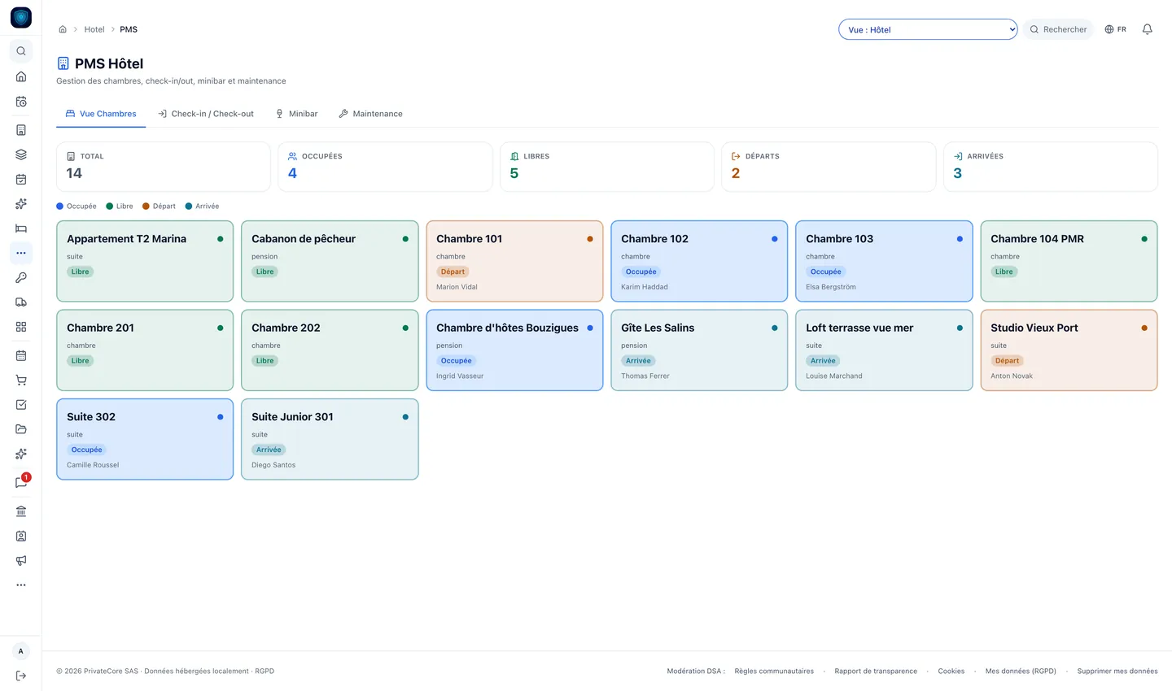Click the bank building sidebar icon

point(21,511)
